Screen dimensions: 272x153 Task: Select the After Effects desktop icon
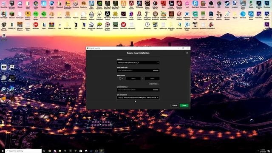coord(259,15)
